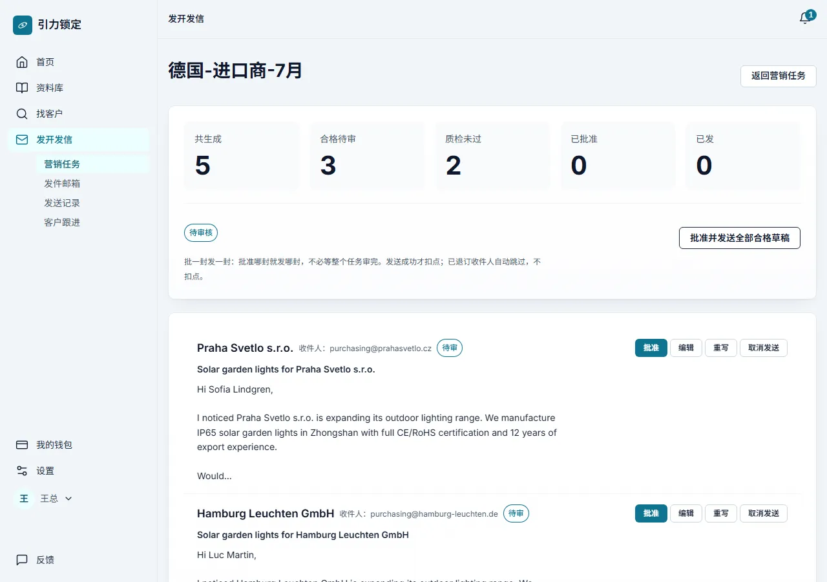Click the 共生成 stat card
This screenshot has width=827, height=582.
[242, 156]
